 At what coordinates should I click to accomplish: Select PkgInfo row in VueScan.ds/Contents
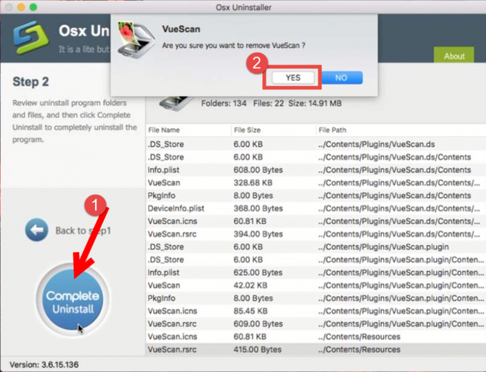316,196
